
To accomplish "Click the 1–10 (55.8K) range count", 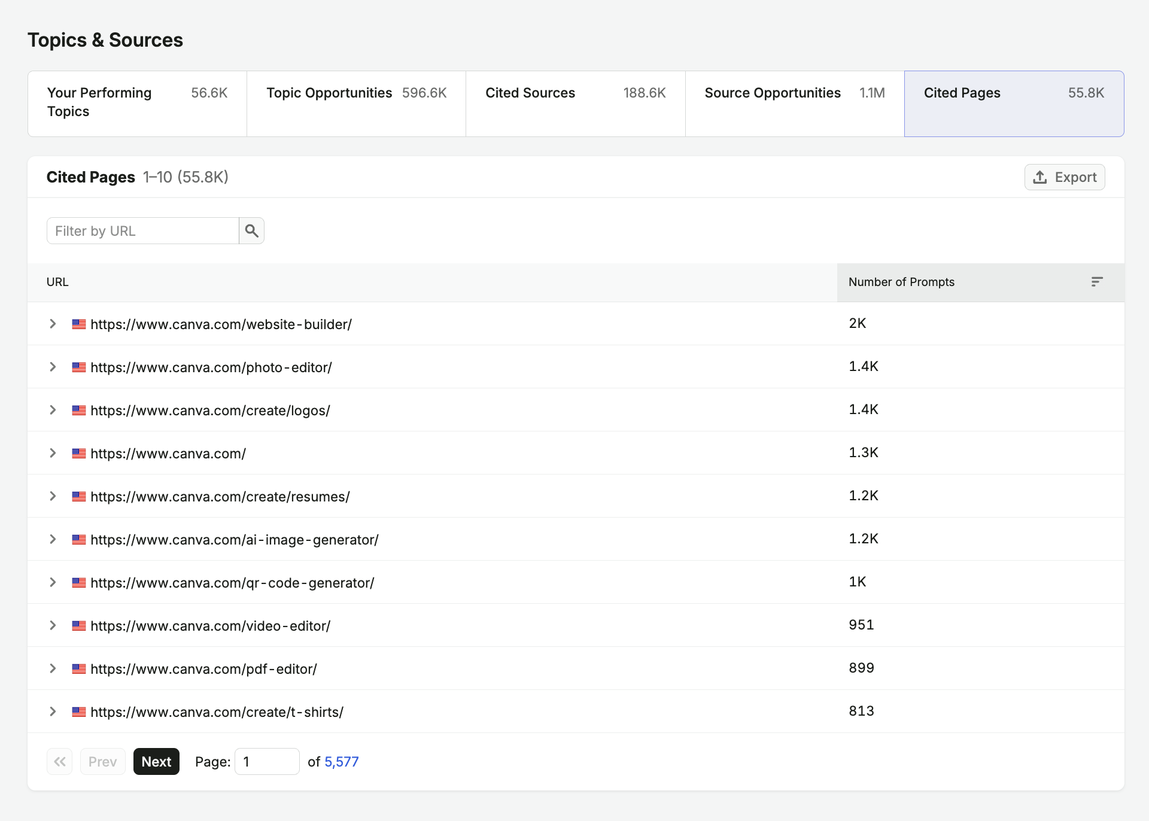I will 186,177.
